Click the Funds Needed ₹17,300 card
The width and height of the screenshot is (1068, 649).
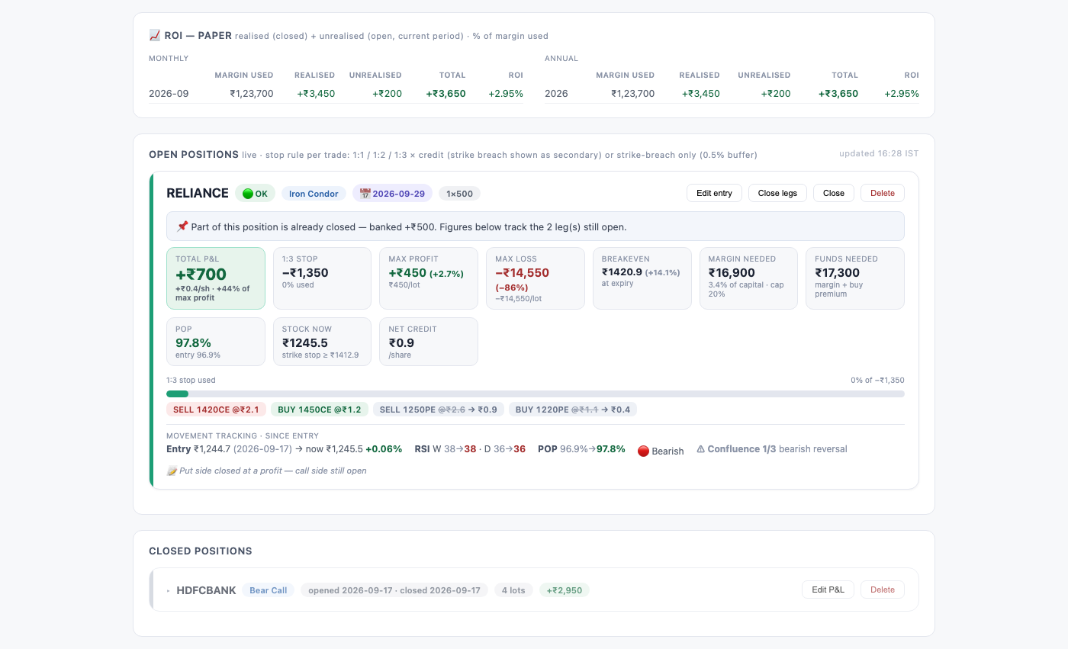[x=855, y=278]
